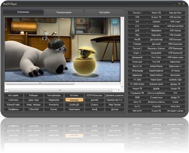Select the Comedy Club channel

(175, 80)
